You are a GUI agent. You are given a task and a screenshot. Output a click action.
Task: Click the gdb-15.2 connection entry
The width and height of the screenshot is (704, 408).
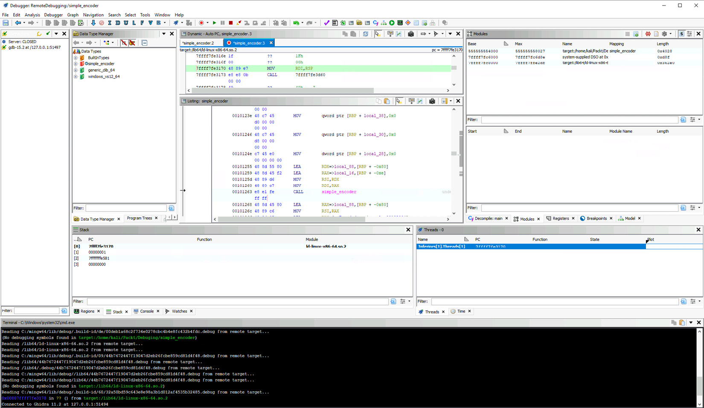(35, 47)
